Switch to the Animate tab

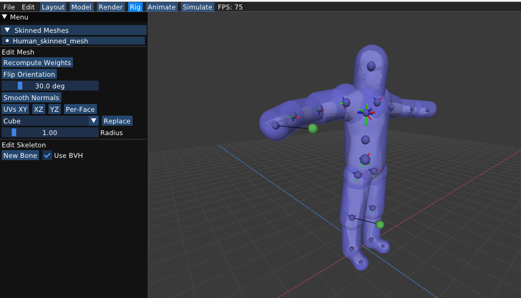162,7
